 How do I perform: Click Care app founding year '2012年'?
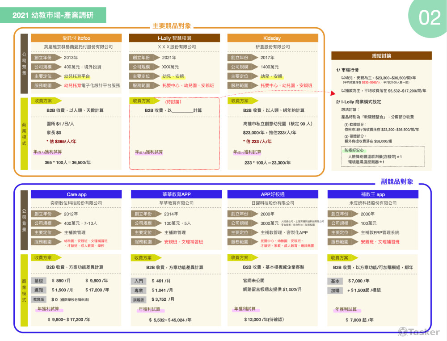click(71, 214)
